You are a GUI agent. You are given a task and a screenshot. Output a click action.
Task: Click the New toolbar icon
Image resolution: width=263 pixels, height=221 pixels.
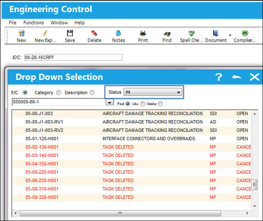(x=21, y=33)
